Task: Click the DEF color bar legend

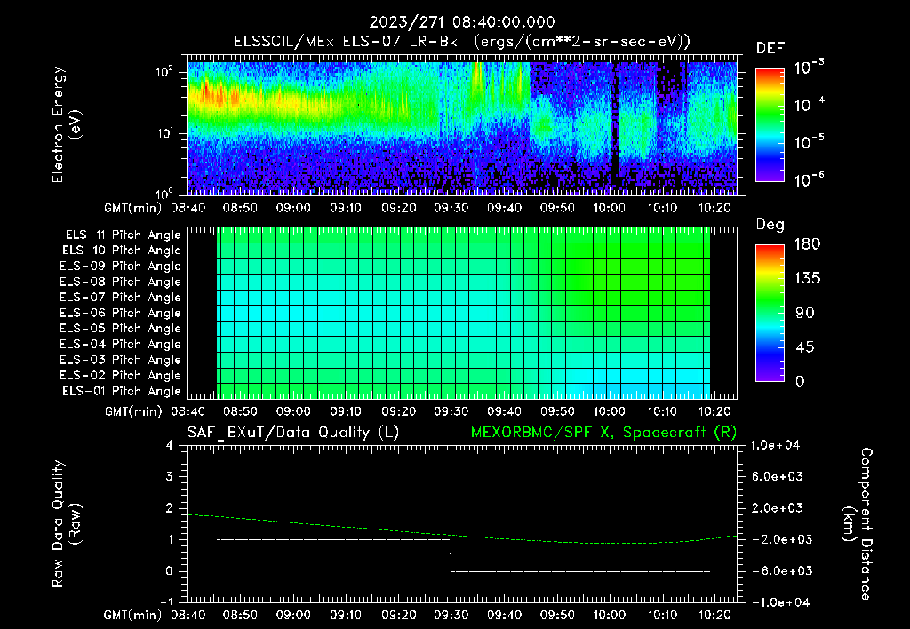Action: tap(770, 124)
